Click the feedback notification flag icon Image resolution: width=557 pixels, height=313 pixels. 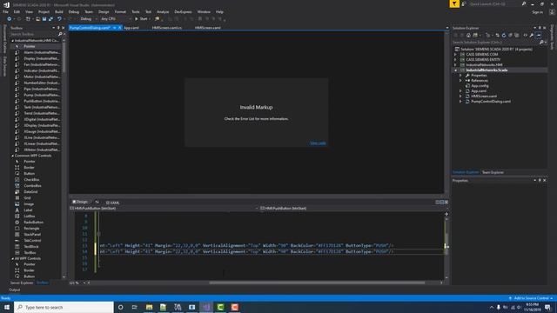(454, 3)
